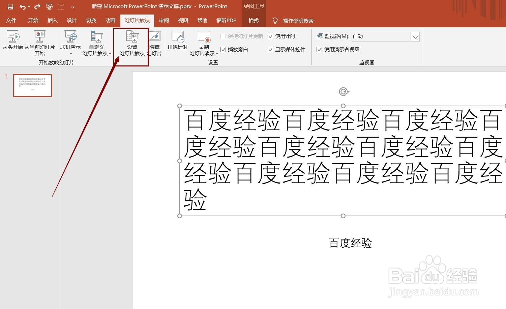Click the rotation handle above the text box
The height and width of the screenshot is (309, 506).
(344, 91)
